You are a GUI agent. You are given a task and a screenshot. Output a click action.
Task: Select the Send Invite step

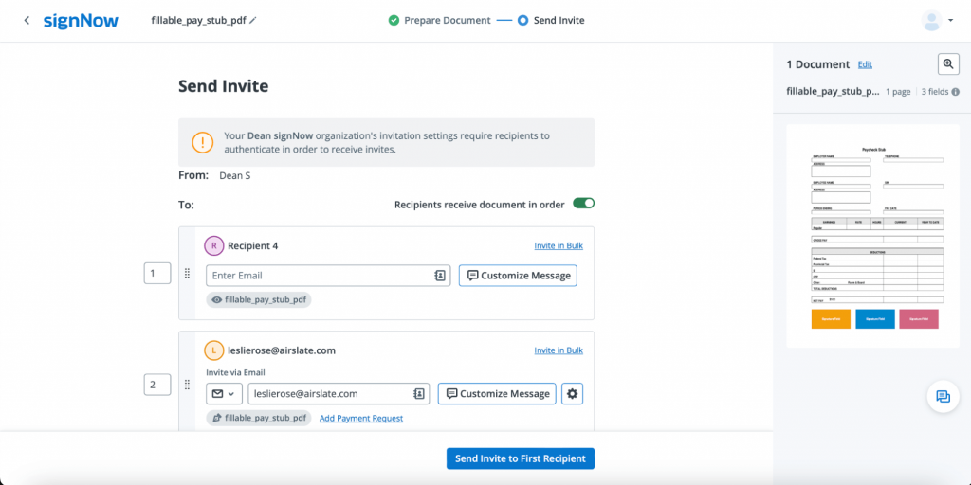[x=551, y=20]
